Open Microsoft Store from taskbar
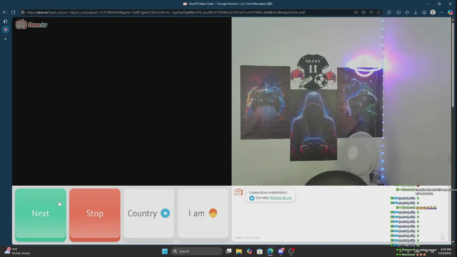The width and height of the screenshot is (457, 257). pos(260,251)
